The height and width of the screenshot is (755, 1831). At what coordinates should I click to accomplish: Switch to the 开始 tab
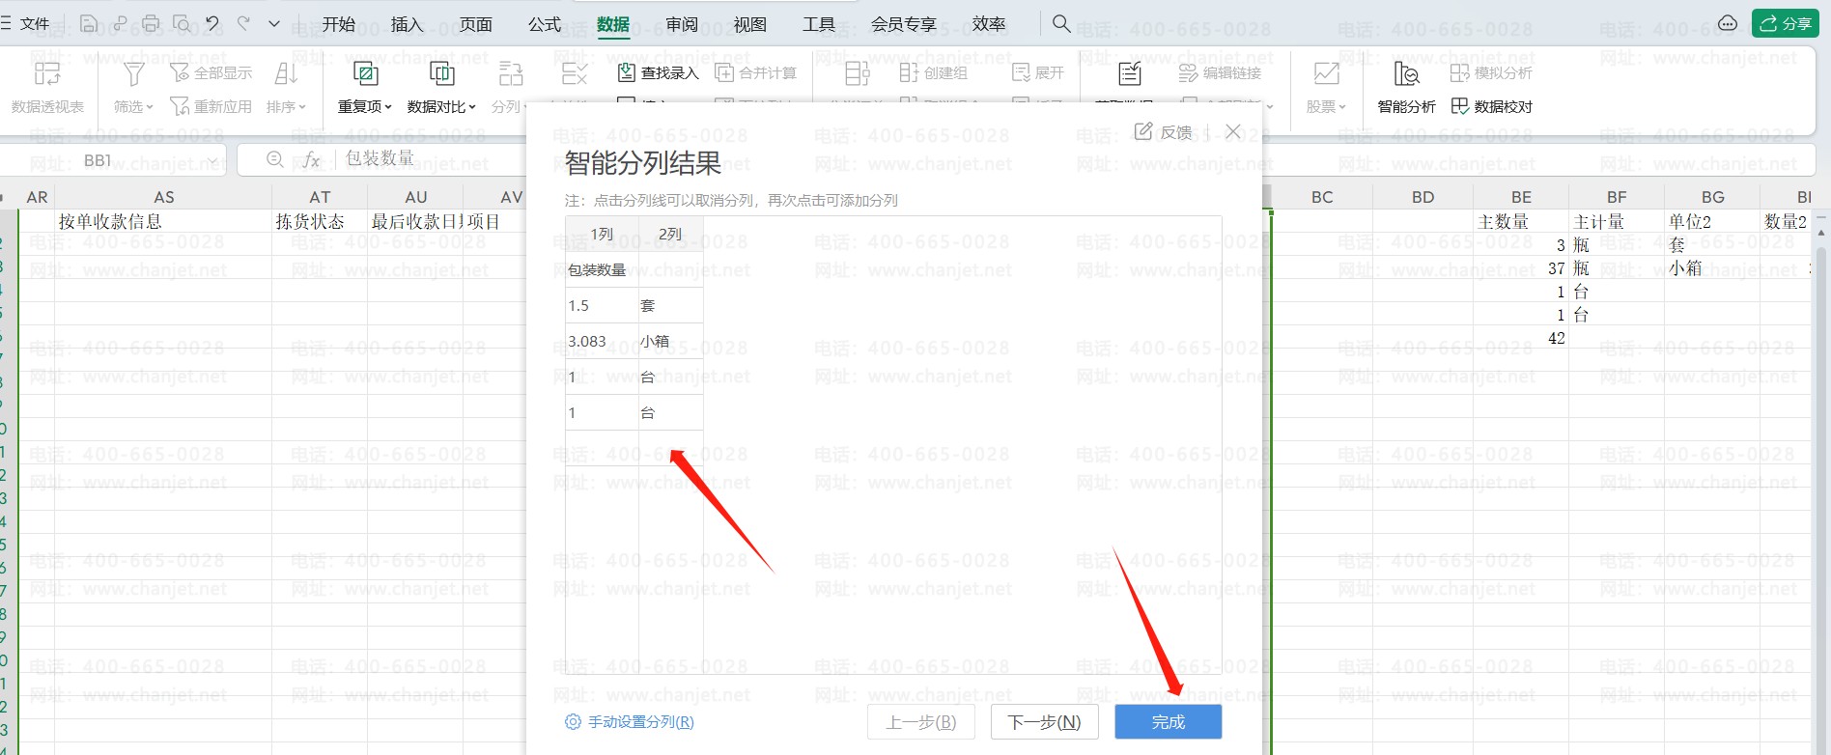[339, 24]
